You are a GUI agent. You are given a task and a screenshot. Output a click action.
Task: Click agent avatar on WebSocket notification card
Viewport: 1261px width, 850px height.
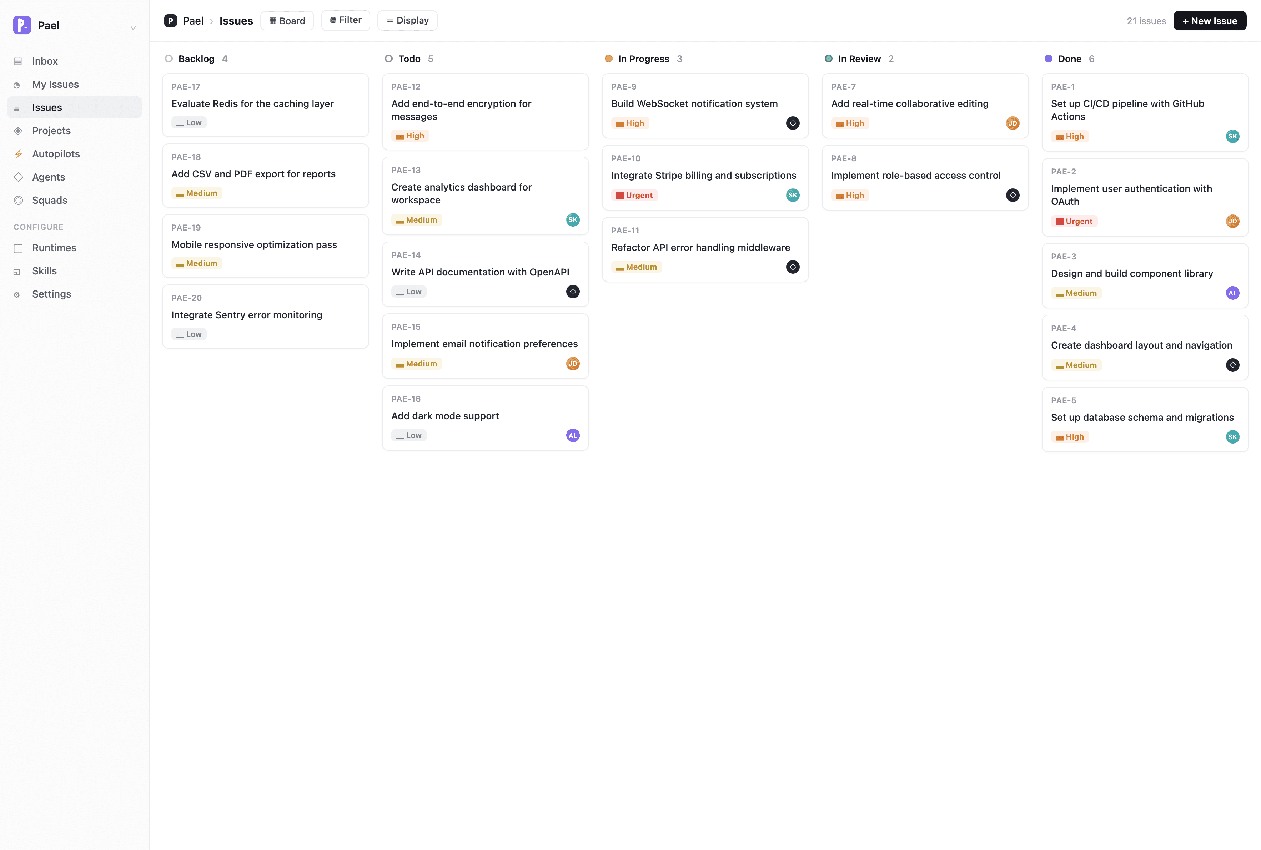point(792,123)
